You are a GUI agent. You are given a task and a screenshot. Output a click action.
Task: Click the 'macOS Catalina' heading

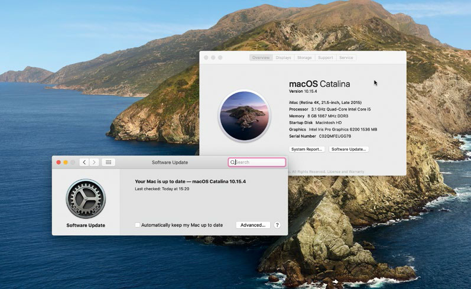tap(319, 84)
